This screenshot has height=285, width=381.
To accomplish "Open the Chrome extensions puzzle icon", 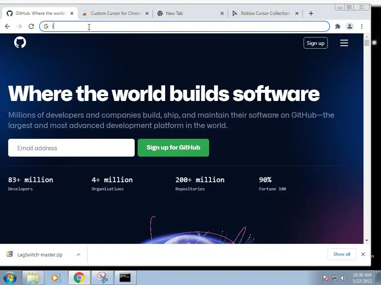I will (337, 26).
